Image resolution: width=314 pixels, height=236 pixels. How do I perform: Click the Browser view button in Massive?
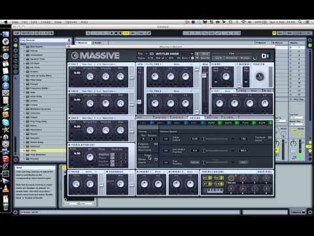[245, 58]
